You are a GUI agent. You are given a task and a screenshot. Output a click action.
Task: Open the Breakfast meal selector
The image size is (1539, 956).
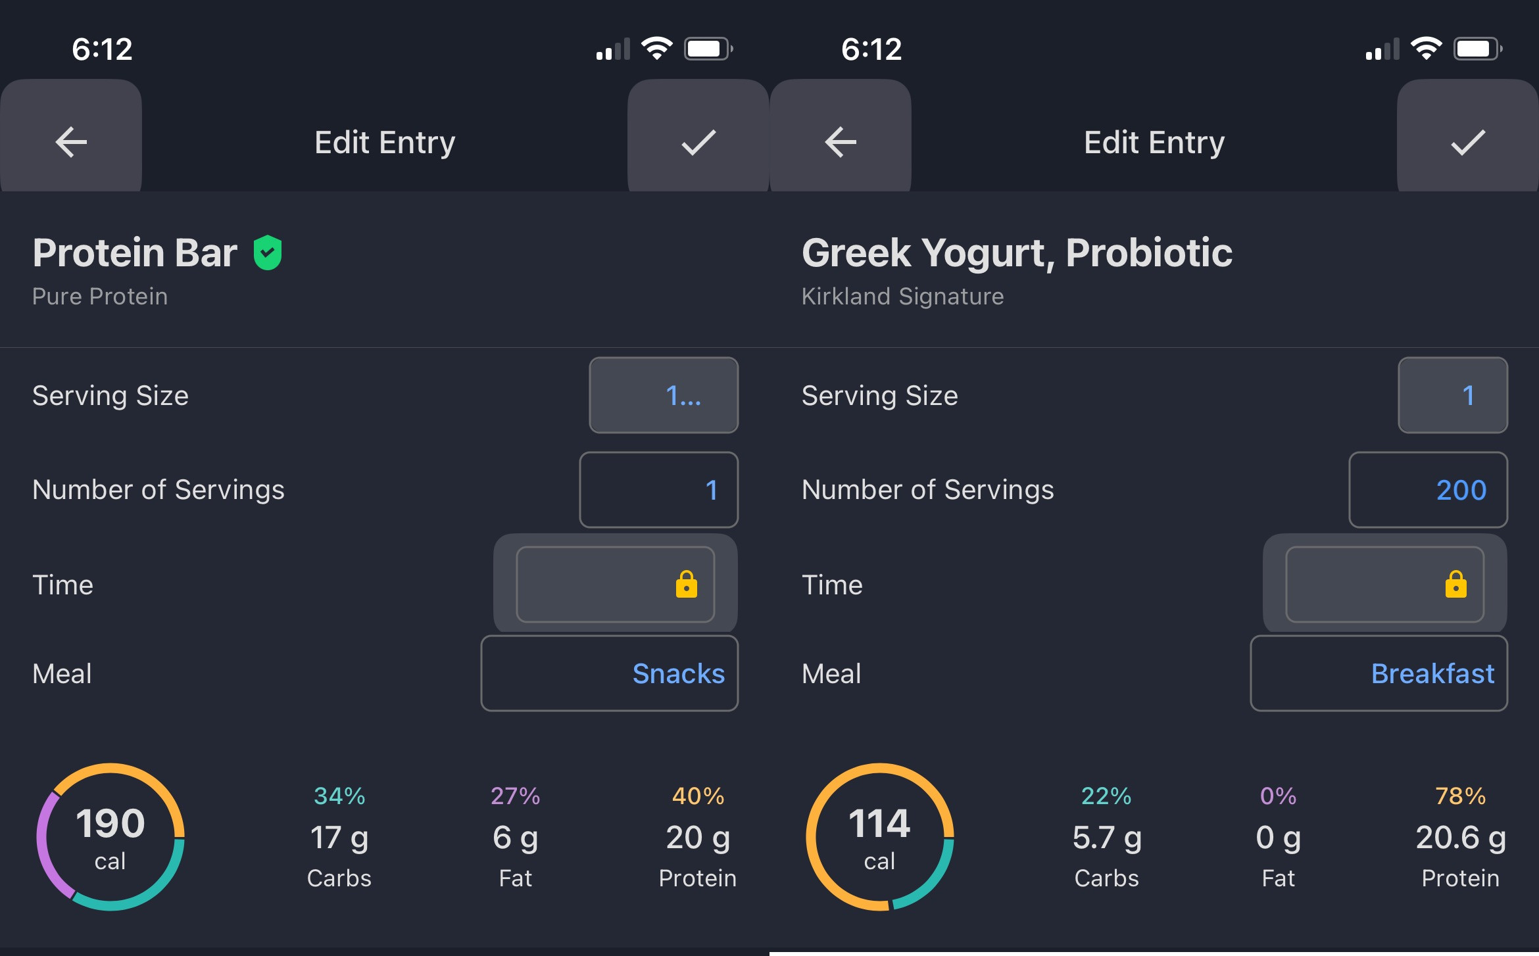coord(1379,673)
